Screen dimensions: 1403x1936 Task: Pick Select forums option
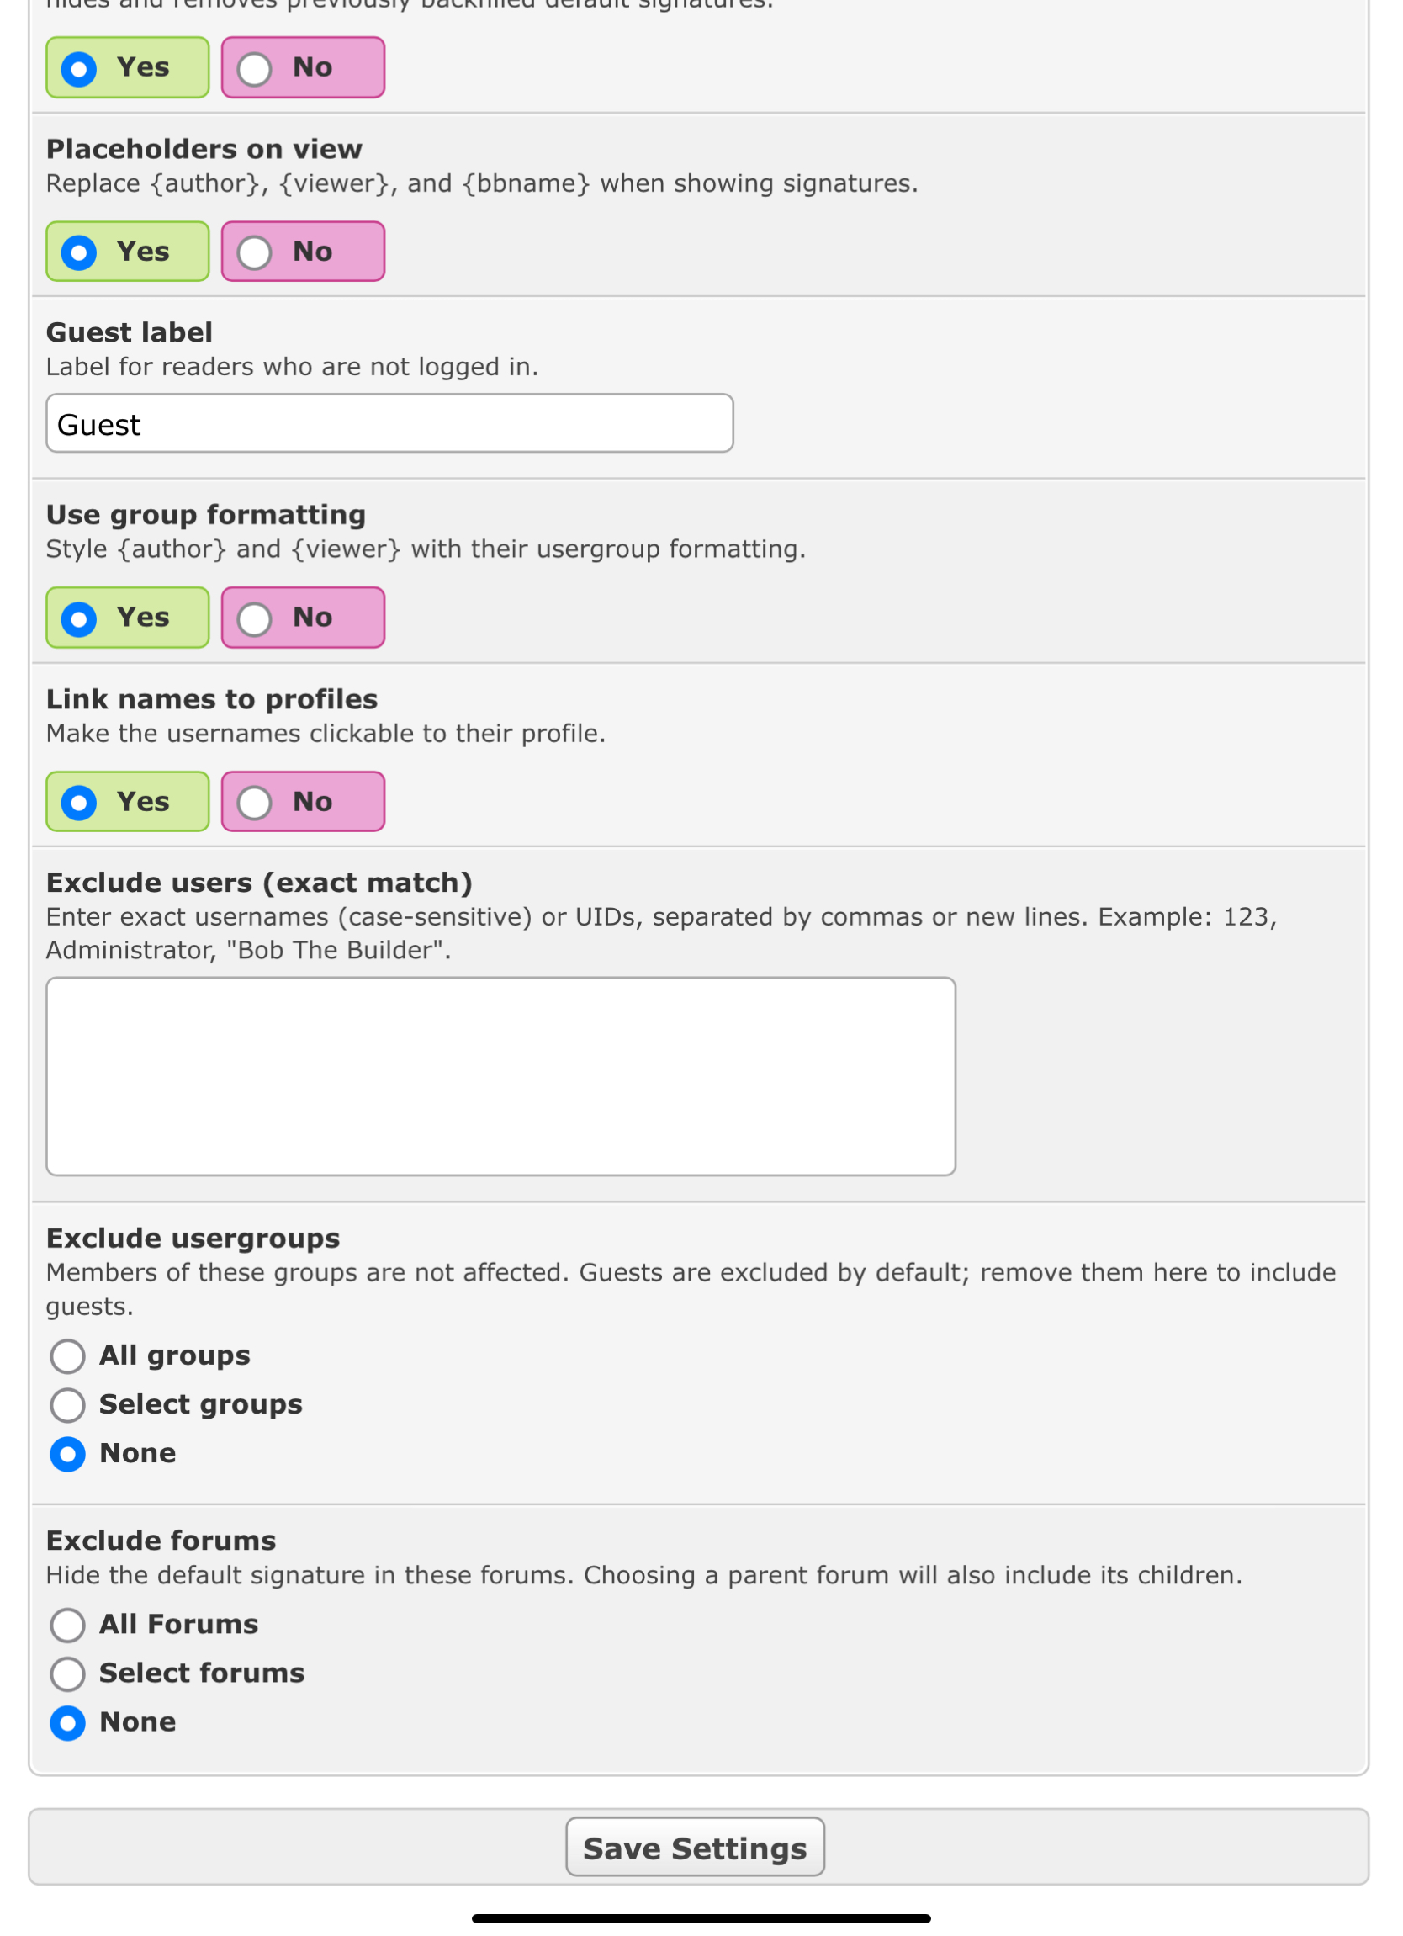click(x=67, y=1674)
